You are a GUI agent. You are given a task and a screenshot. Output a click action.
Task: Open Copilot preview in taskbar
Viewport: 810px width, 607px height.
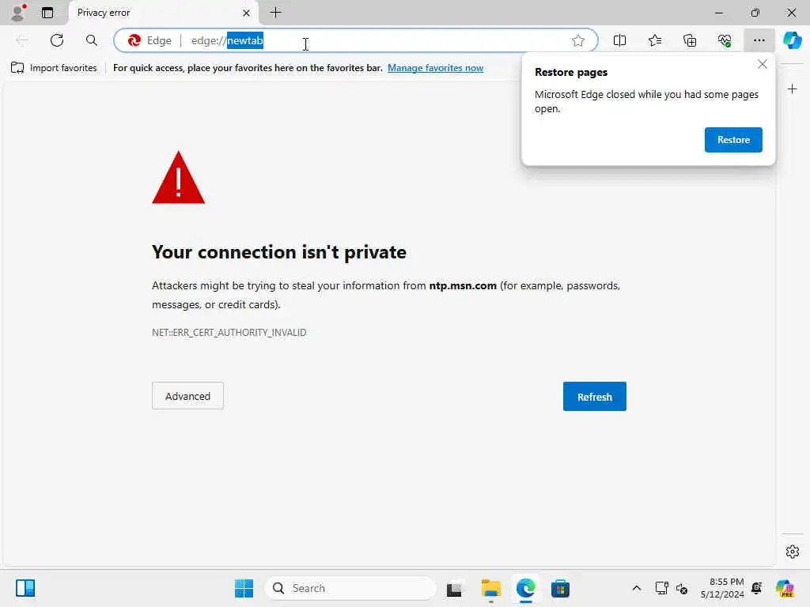(785, 588)
